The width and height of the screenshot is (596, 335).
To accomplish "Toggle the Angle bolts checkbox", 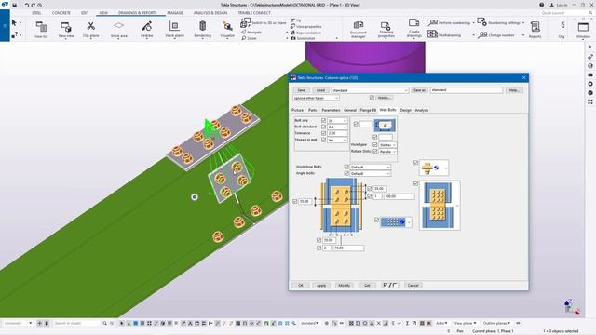I will click(346, 173).
